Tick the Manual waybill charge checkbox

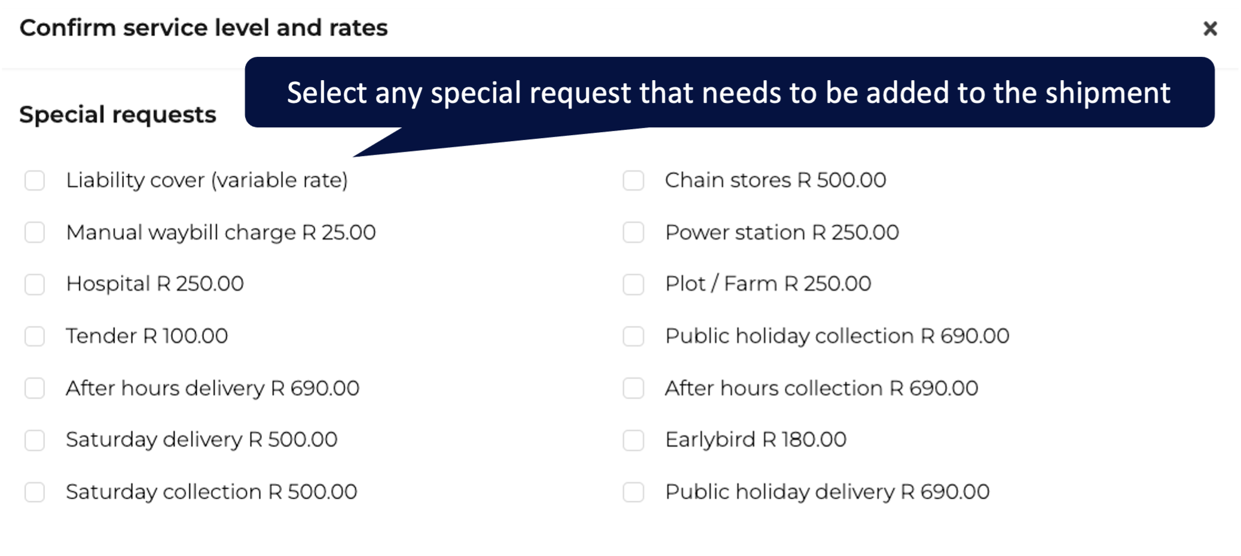point(35,232)
